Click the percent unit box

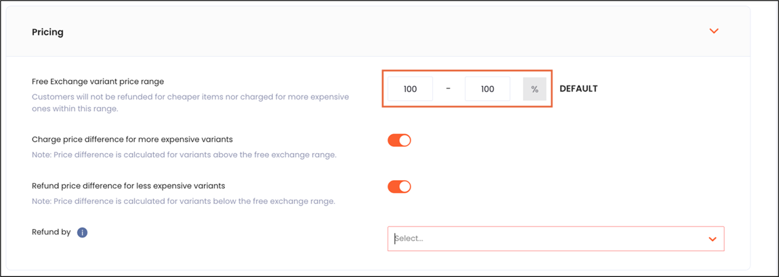pos(534,89)
